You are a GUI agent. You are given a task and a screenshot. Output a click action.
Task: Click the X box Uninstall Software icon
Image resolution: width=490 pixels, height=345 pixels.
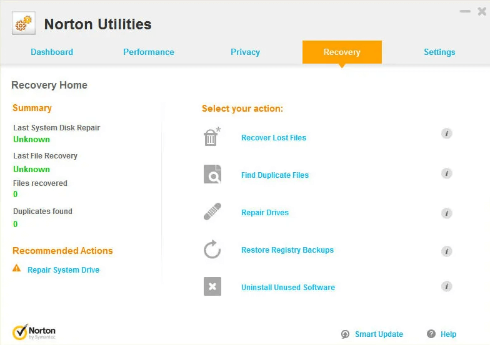(x=212, y=287)
